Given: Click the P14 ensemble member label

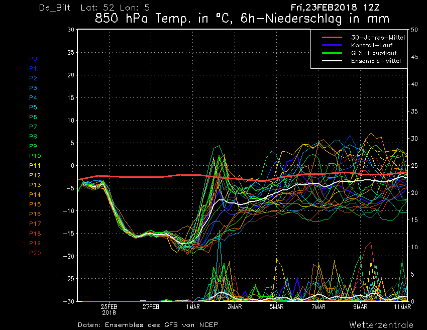Looking at the screenshot, I should point(35,195).
